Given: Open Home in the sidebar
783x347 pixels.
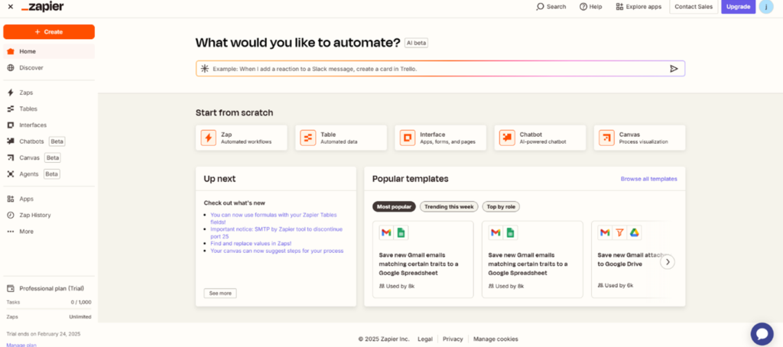Looking at the screenshot, I should (x=49, y=51).
